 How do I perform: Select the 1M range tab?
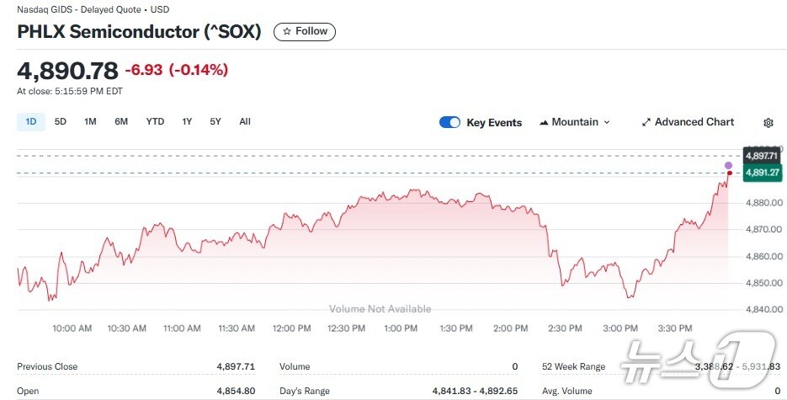pyautogui.click(x=90, y=121)
